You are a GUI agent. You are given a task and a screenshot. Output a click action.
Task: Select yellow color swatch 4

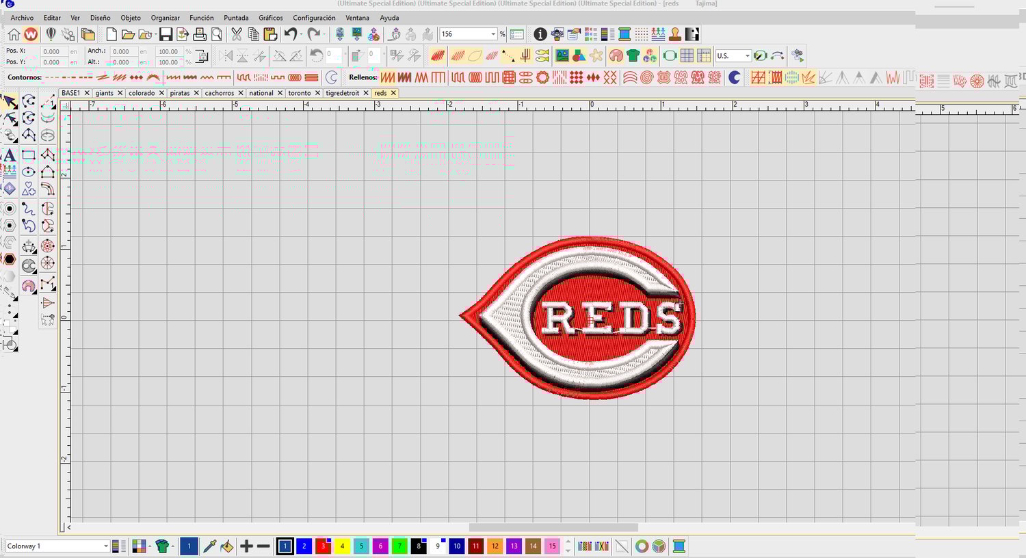[342, 546]
